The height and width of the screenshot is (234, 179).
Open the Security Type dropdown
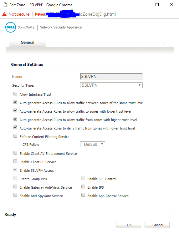[x=111, y=85]
